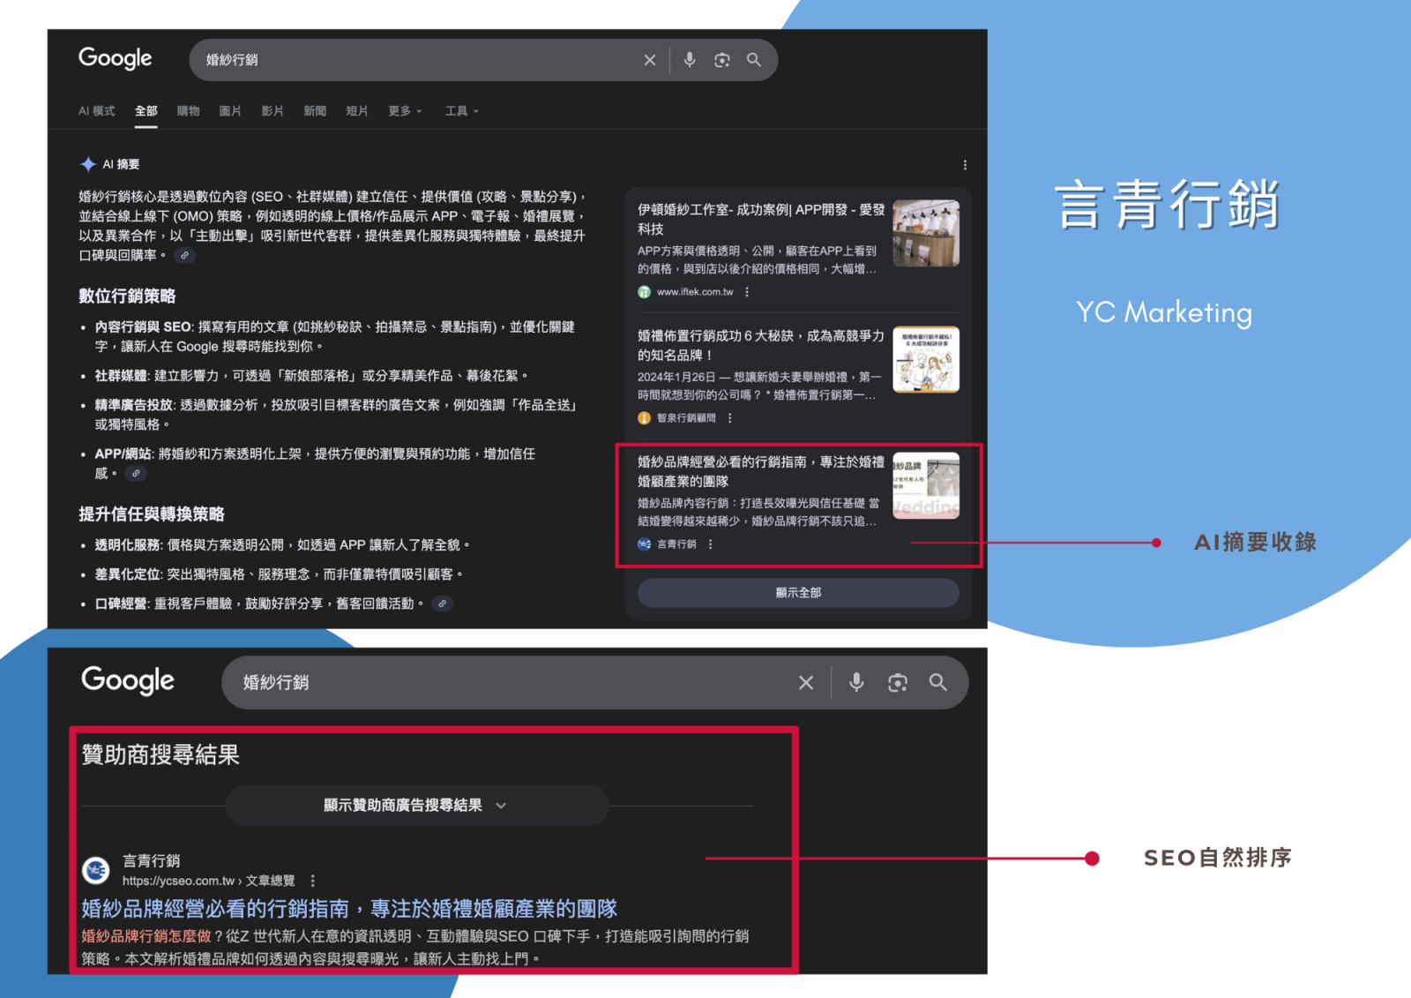
Task: Expand 顯示贊助商廣告搜尋結果
Action: (x=416, y=805)
